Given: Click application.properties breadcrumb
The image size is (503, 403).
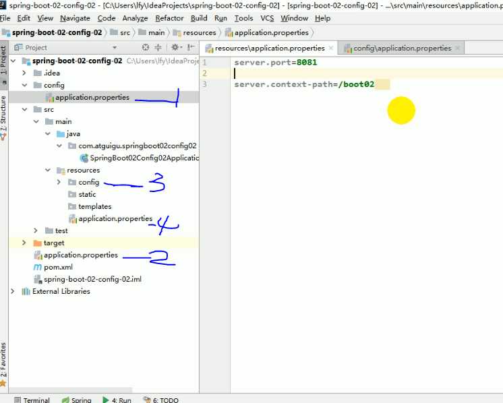Looking at the screenshot, I should tap(267, 33).
